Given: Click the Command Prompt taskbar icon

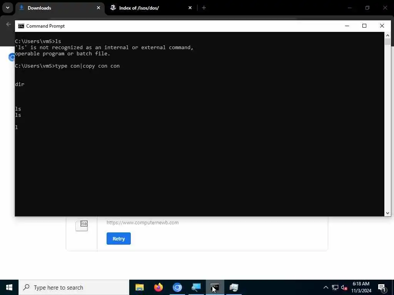Looking at the screenshot, I should pyautogui.click(x=215, y=287).
